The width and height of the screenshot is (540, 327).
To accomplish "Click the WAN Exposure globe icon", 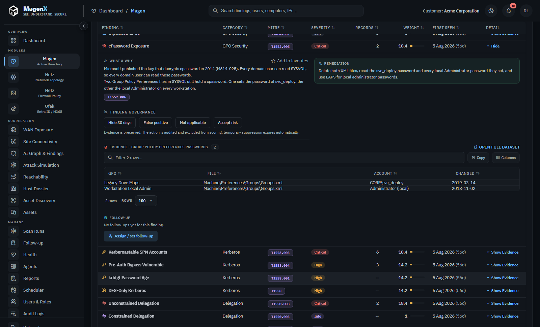I will (x=13, y=130).
